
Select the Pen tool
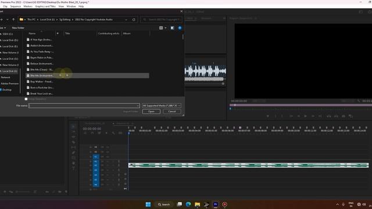pos(73,153)
